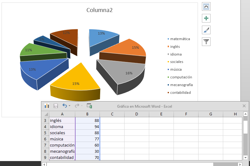Select column E header
Image resolution: width=250 pixels, height=166 pixels.
coord(161,114)
